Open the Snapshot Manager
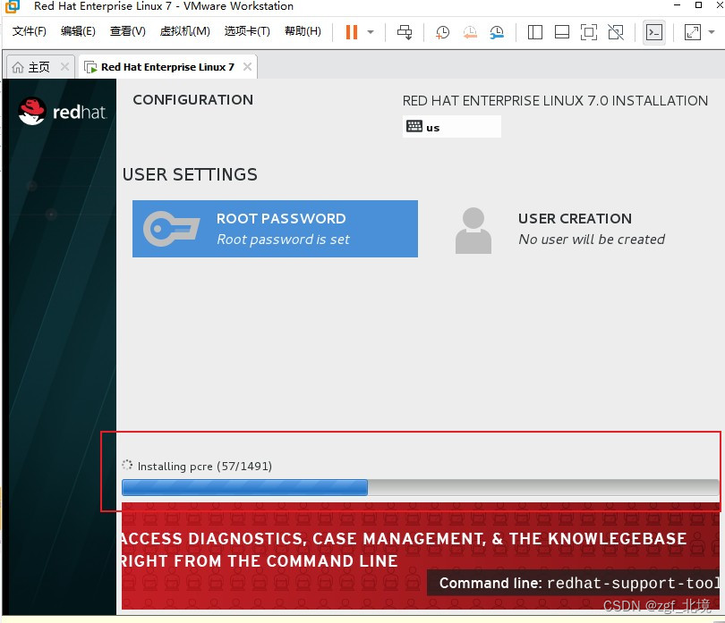 click(x=497, y=32)
